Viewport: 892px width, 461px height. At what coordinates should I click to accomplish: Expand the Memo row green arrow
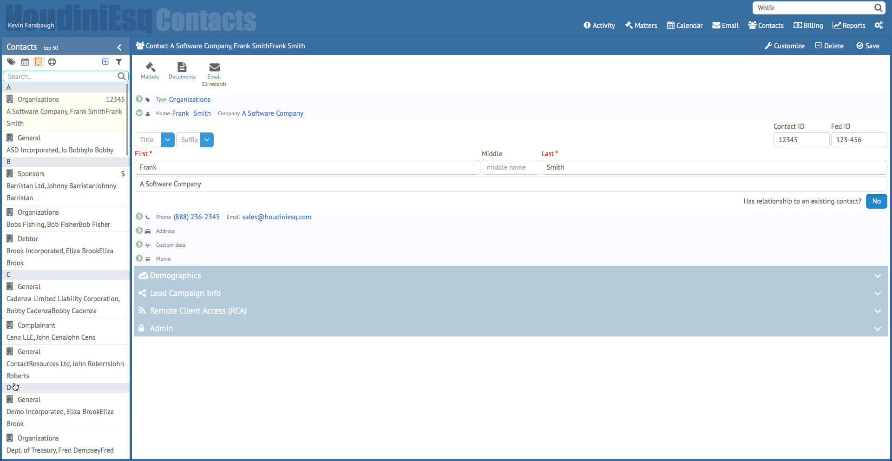(139, 258)
